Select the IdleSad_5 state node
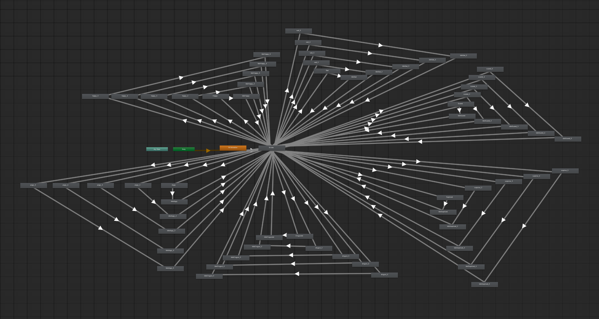The image size is (599, 319). (463, 56)
